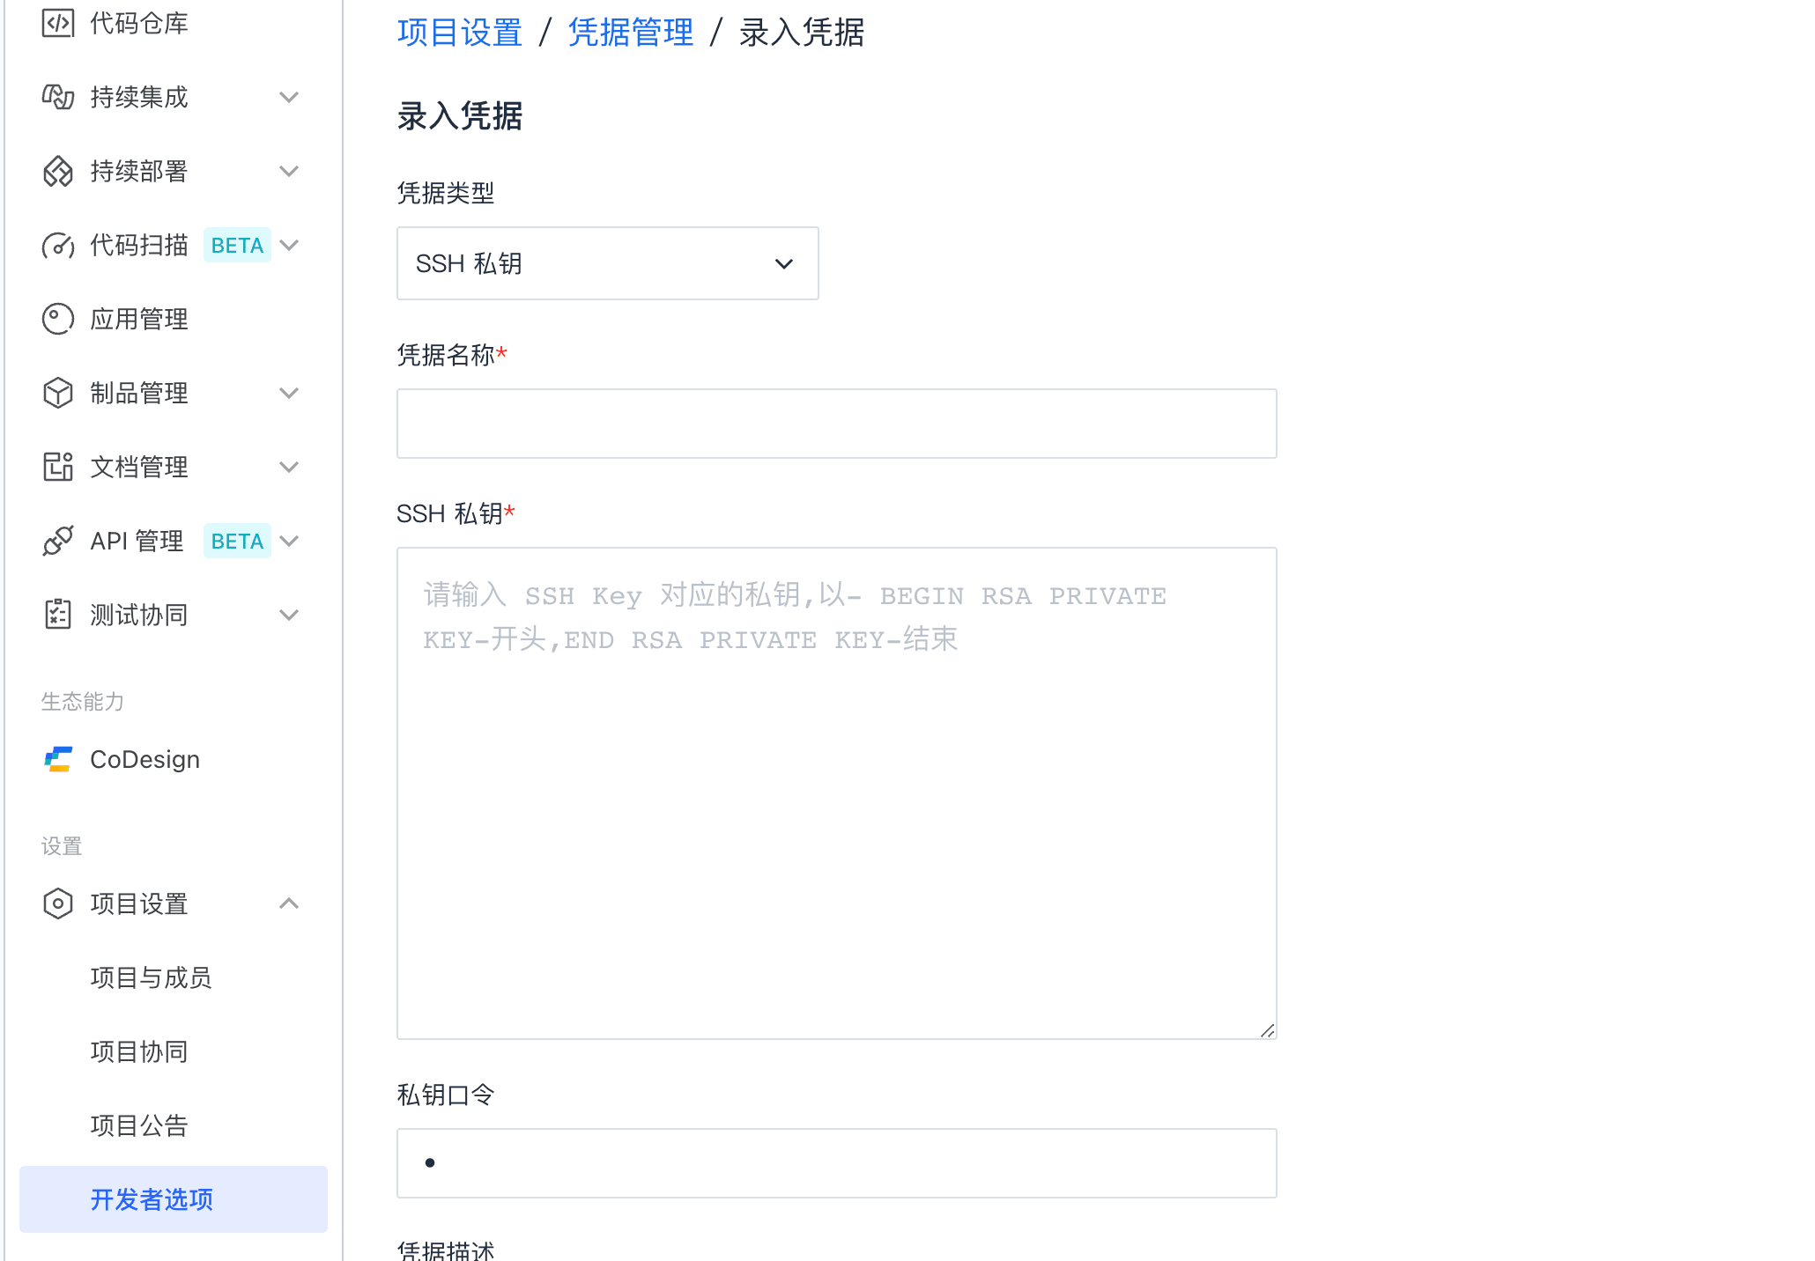Open the SSH 私钥 credential type dropdown
Screen dimensions: 1815x1261
pyautogui.click(x=607, y=263)
